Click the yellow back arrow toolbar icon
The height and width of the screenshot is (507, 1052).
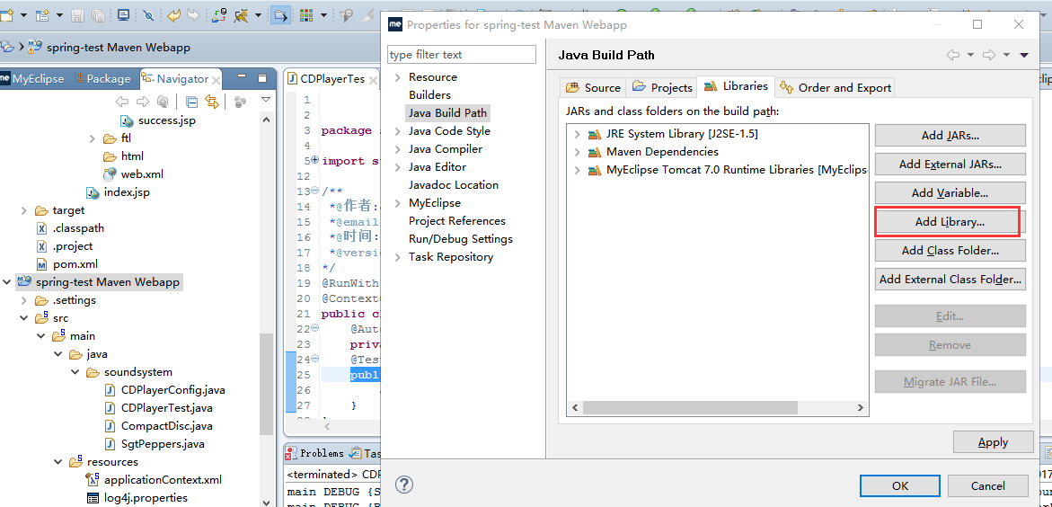click(173, 14)
